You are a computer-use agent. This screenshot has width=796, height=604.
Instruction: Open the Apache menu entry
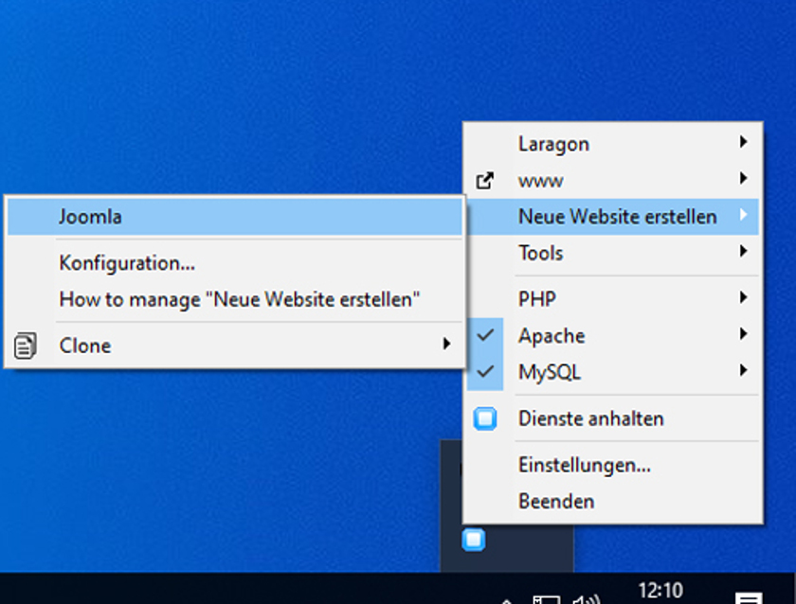point(612,336)
